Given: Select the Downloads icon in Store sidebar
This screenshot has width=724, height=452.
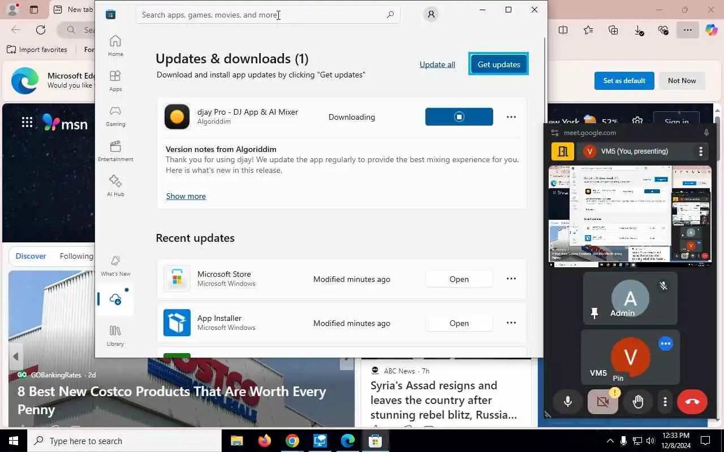Looking at the screenshot, I should click(115, 299).
